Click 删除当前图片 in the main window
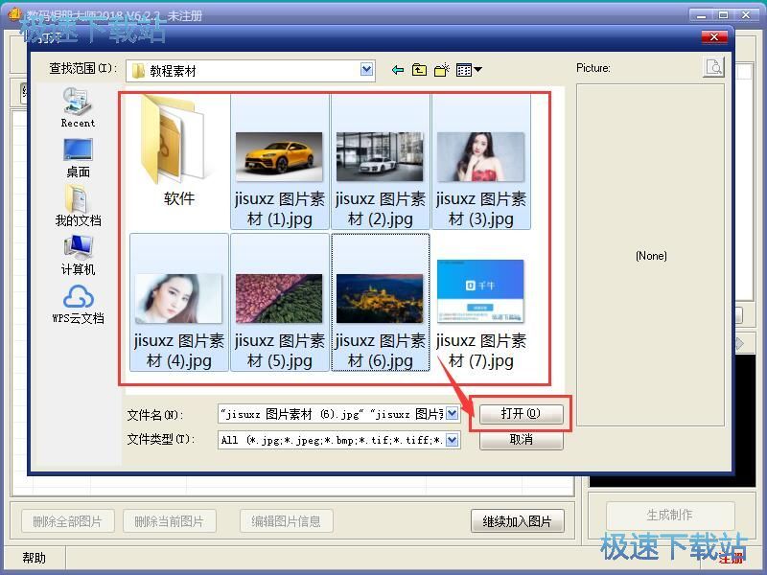The width and height of the screenshot is (767, 575). tap(170, 521)
